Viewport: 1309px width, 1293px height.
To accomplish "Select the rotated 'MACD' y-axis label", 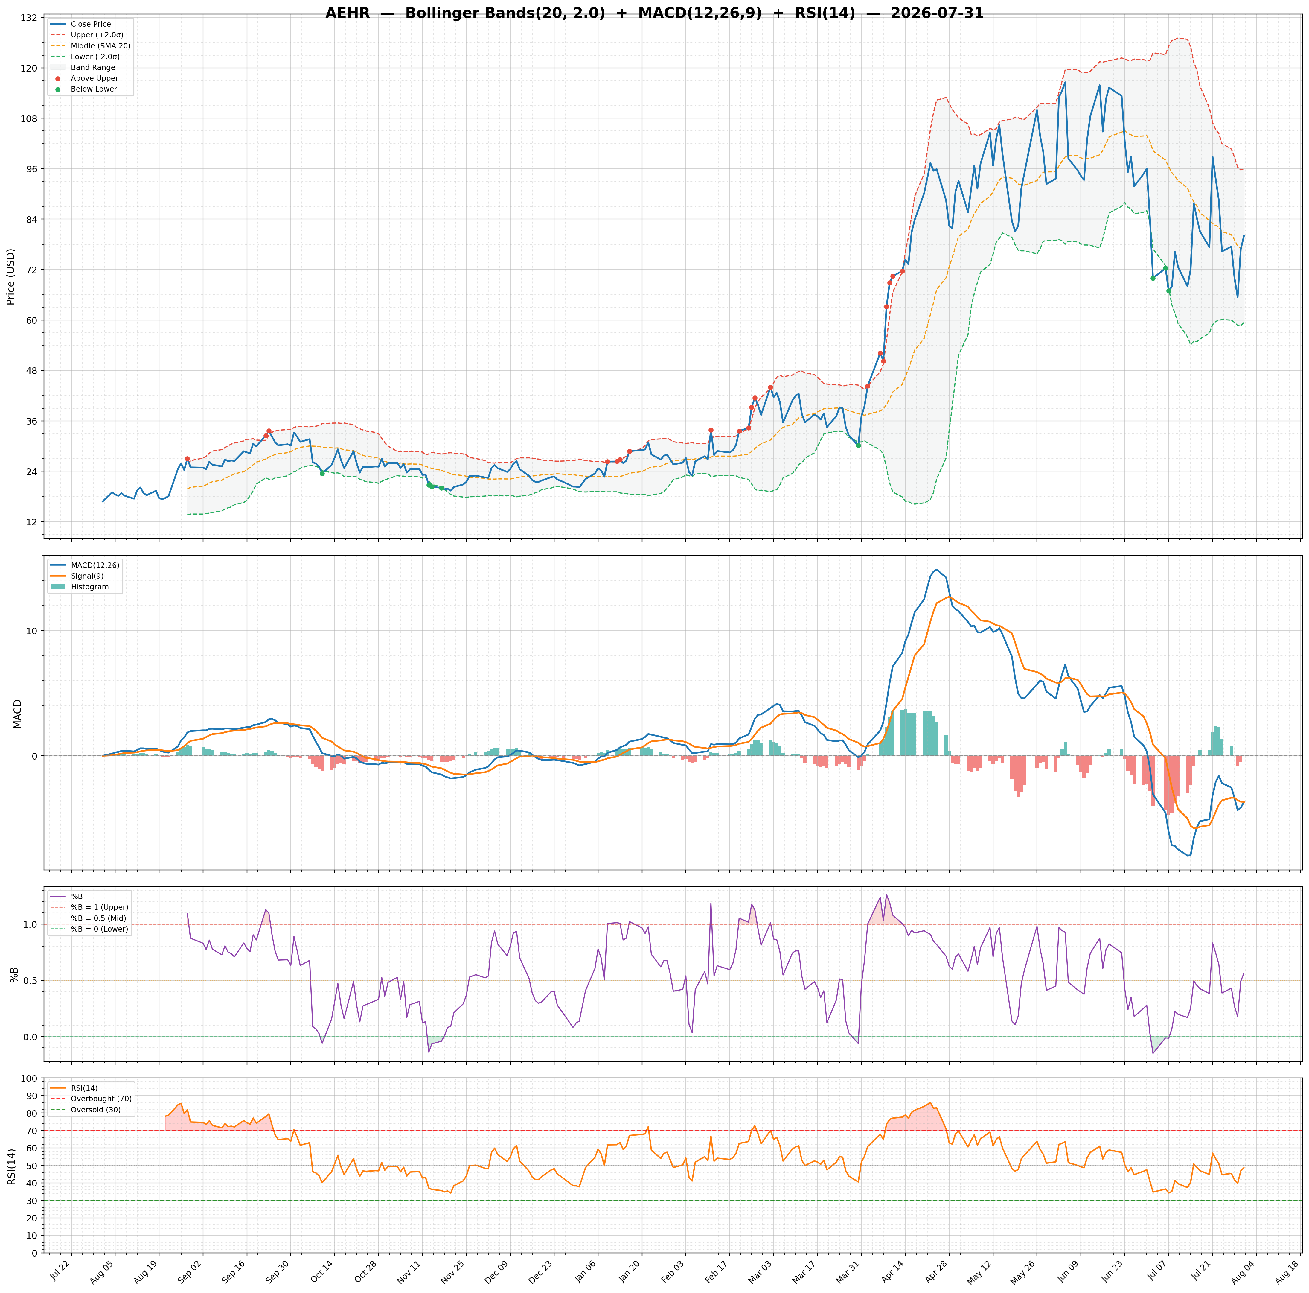I will point(18,714).
